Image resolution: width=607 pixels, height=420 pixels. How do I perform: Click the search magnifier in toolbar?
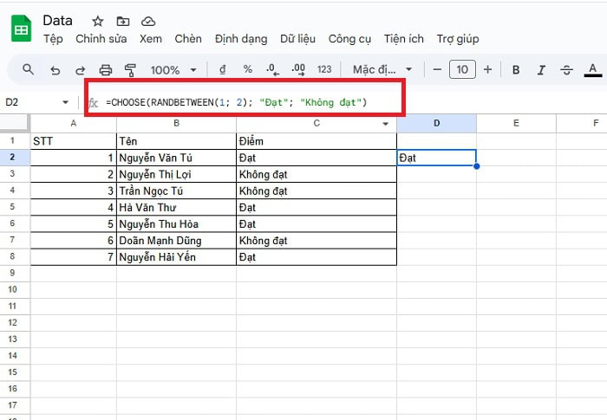click(29, 69)
